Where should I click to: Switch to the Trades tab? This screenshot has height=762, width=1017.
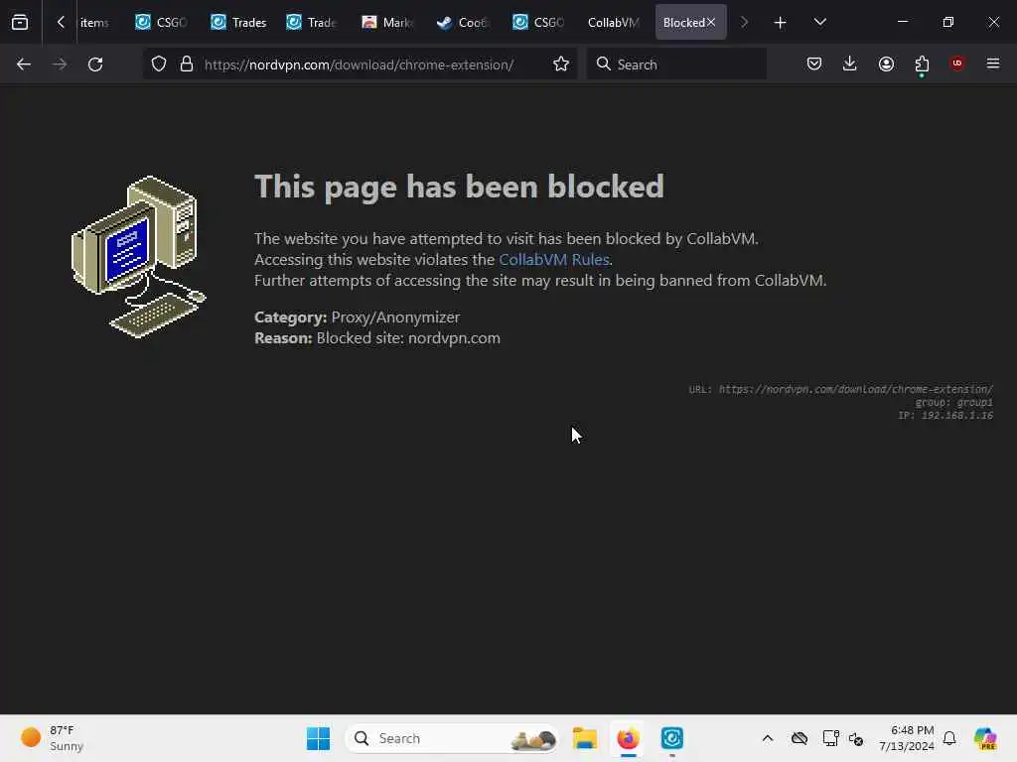click(x=238, y=23)
